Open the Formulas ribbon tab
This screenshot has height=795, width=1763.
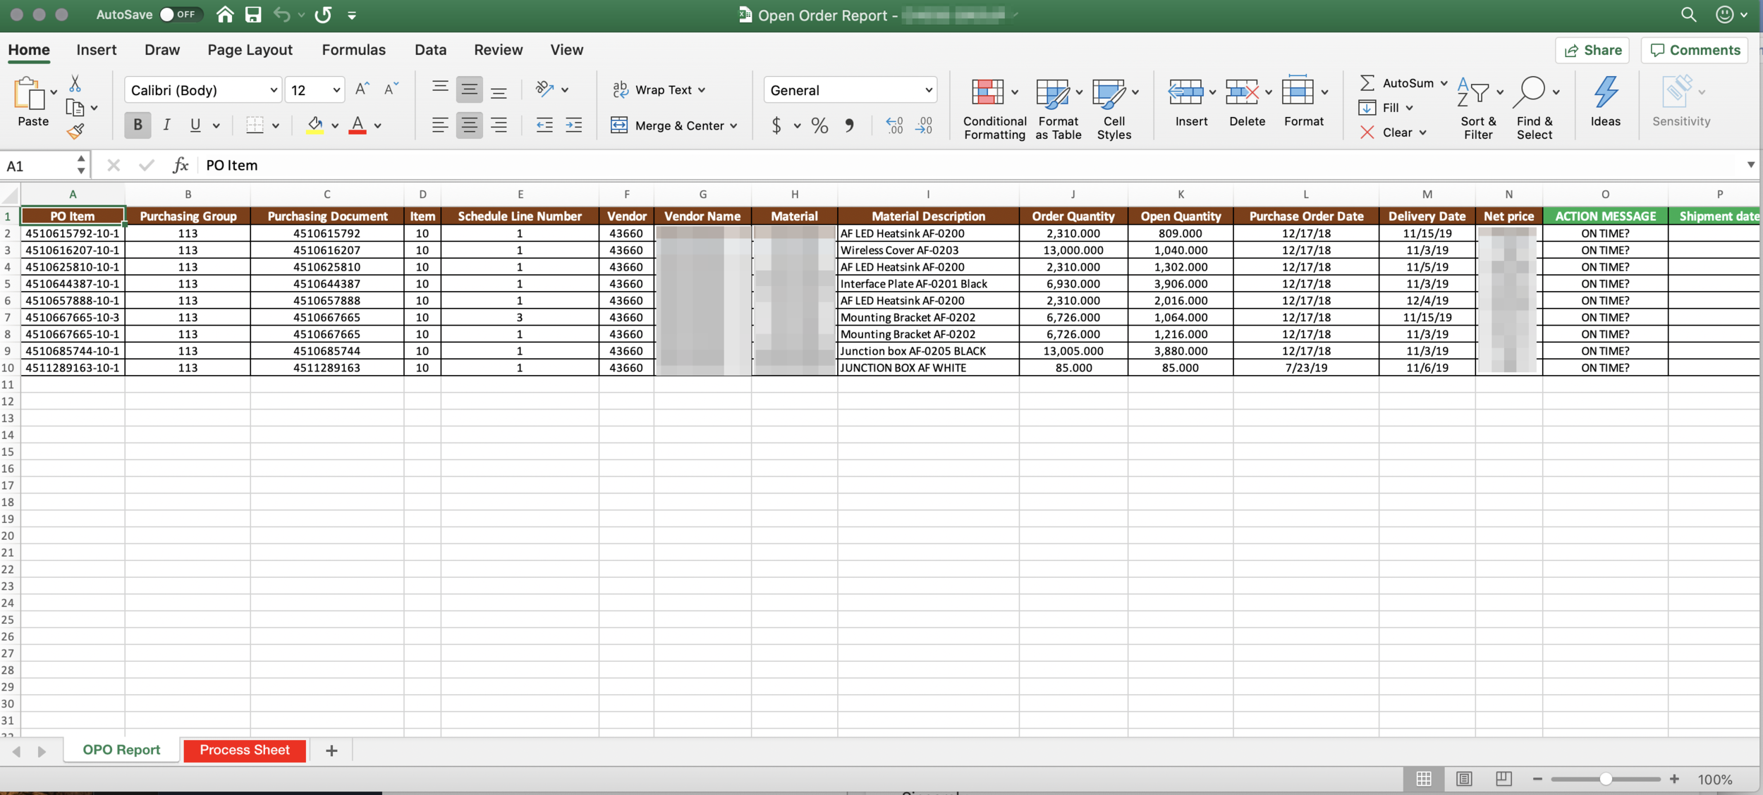pos(353,50)
